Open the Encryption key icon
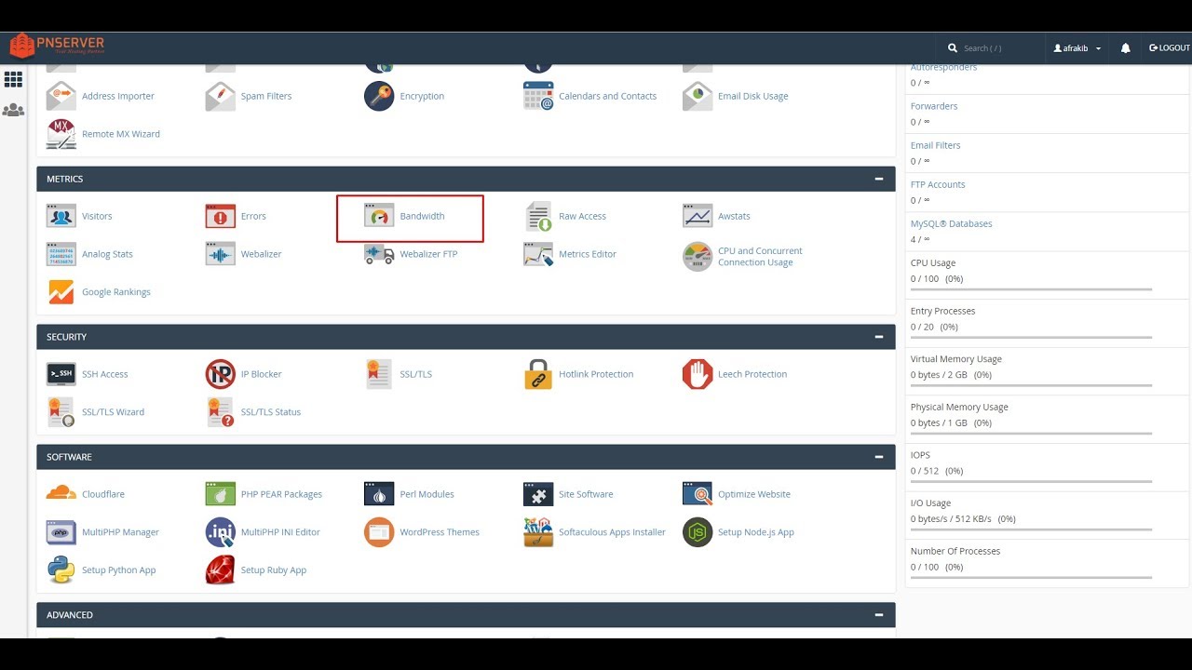The height and width of the screenshot is (670, 1192). pos(379,96)
